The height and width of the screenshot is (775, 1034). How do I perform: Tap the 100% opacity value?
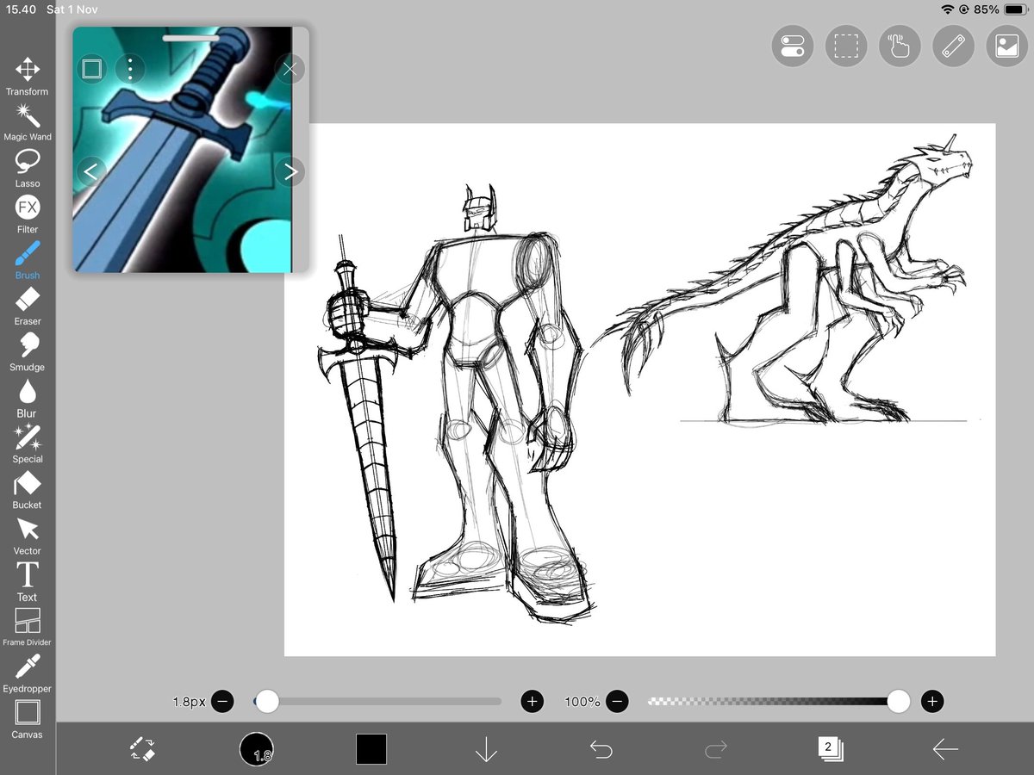[x=582, y=702]
